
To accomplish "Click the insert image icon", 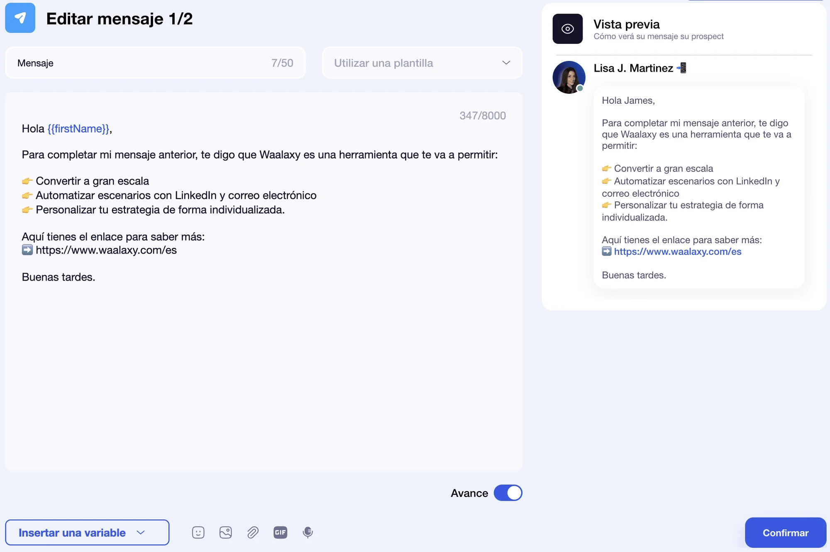I will [x=225, y=533].
